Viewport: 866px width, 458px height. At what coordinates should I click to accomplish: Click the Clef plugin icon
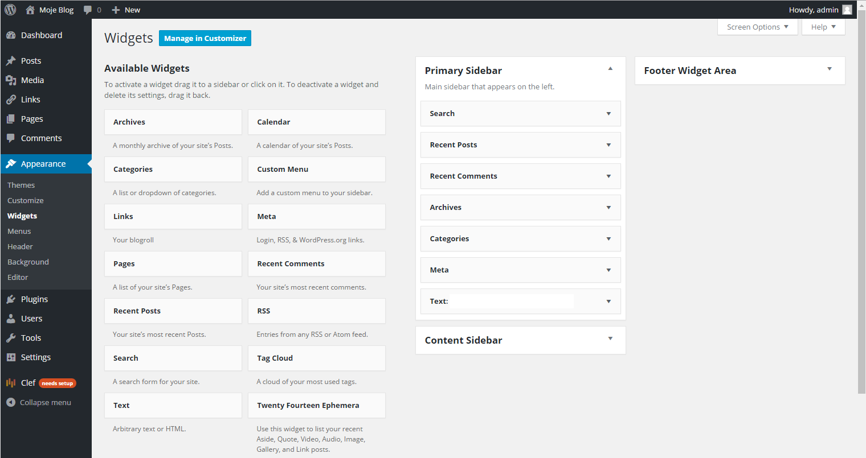(x=11, y=383)
